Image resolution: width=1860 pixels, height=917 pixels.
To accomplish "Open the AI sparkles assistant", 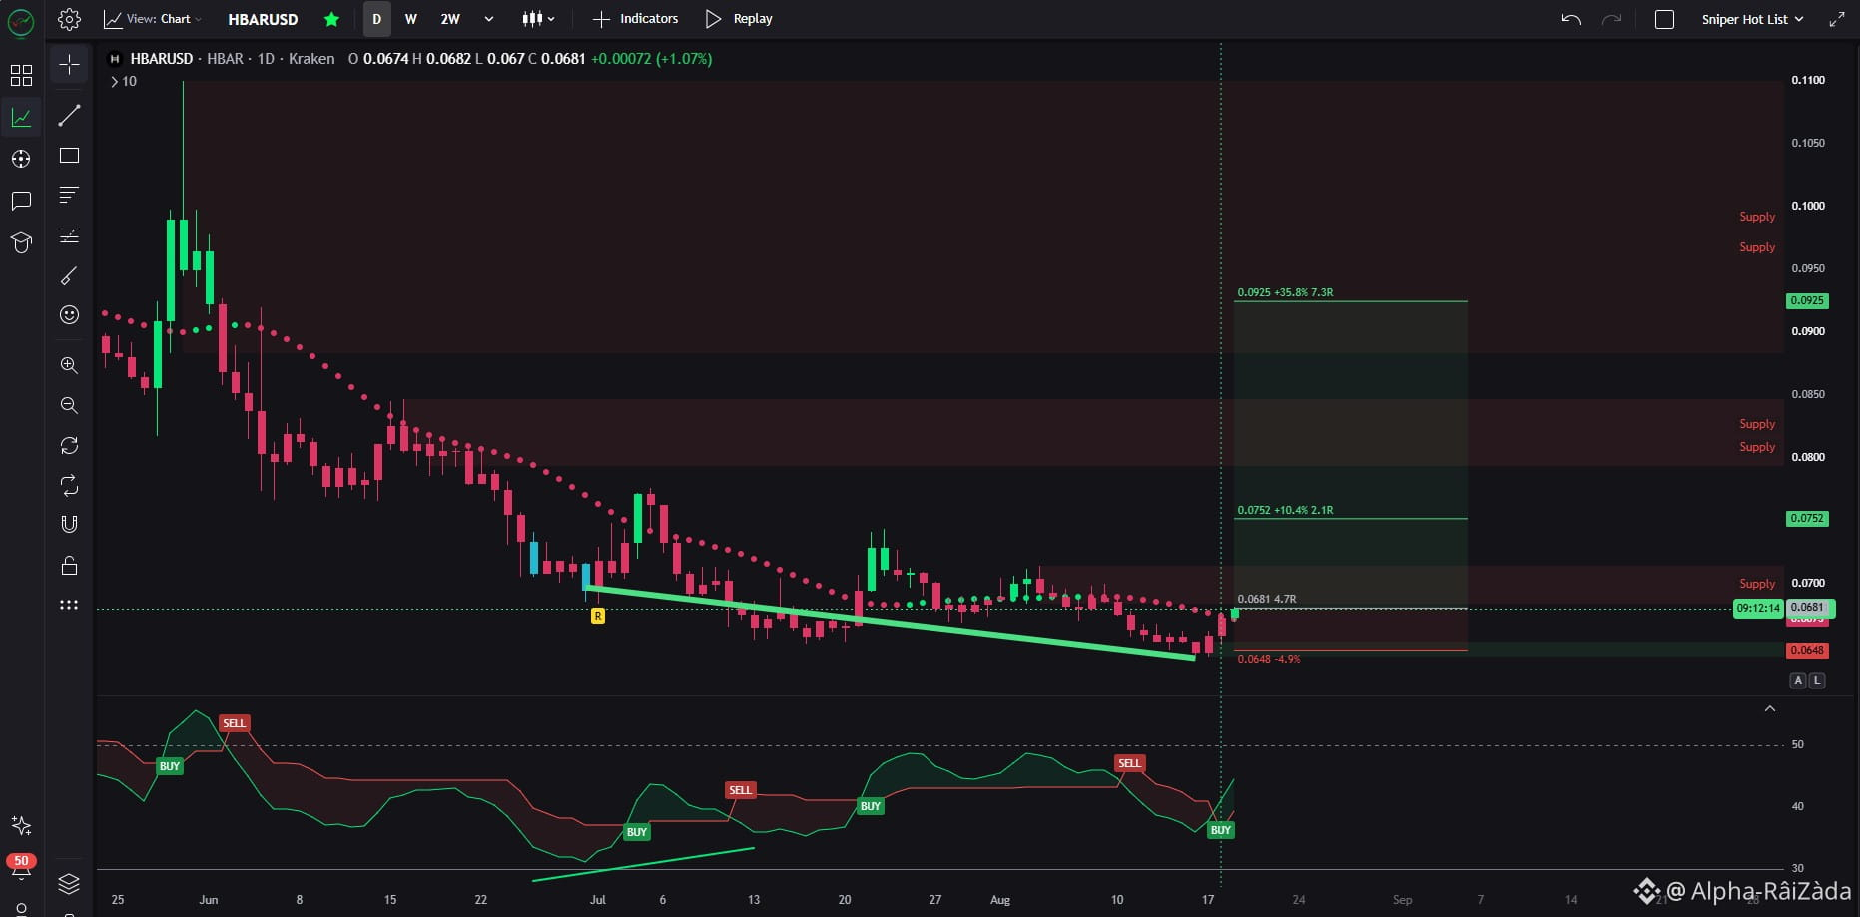I will [x=21, y=825].
